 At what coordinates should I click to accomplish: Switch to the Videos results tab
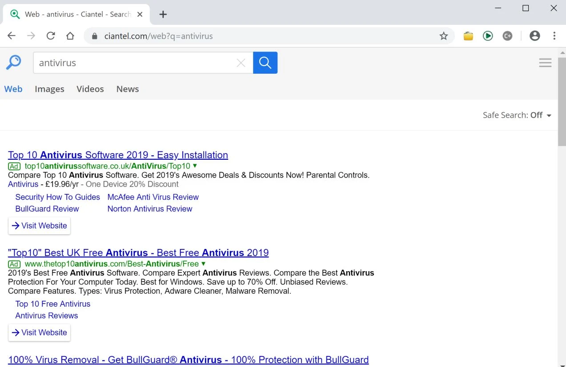pos(90,89)
